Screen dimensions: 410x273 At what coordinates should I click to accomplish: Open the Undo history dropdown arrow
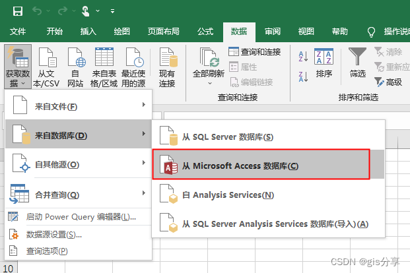pos(48,11)
